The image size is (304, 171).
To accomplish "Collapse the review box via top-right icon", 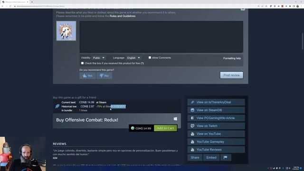I will (243, 9).
